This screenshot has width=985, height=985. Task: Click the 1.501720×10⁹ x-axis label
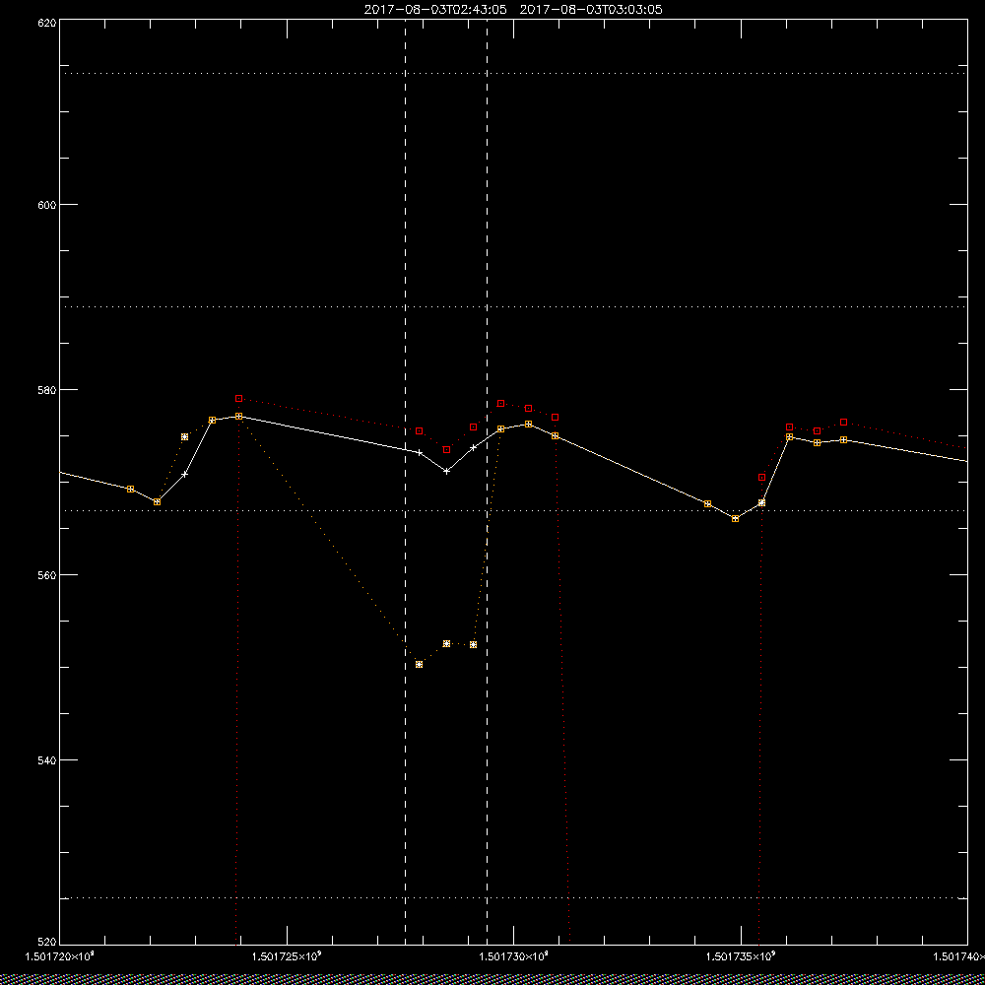(x=59, y=956)
